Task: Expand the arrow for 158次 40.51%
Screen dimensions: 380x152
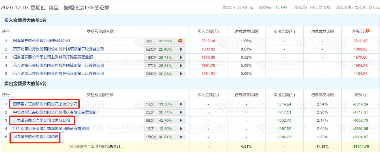Action: 181,137
